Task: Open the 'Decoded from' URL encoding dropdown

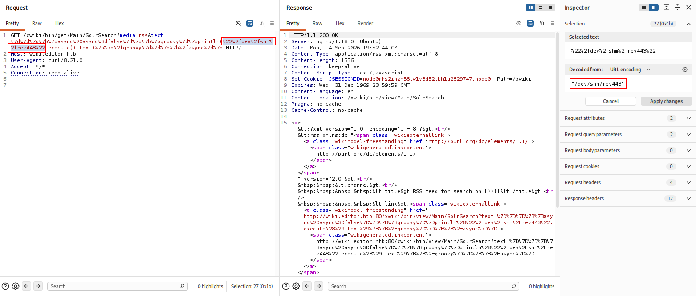Action: pos(630,70)
